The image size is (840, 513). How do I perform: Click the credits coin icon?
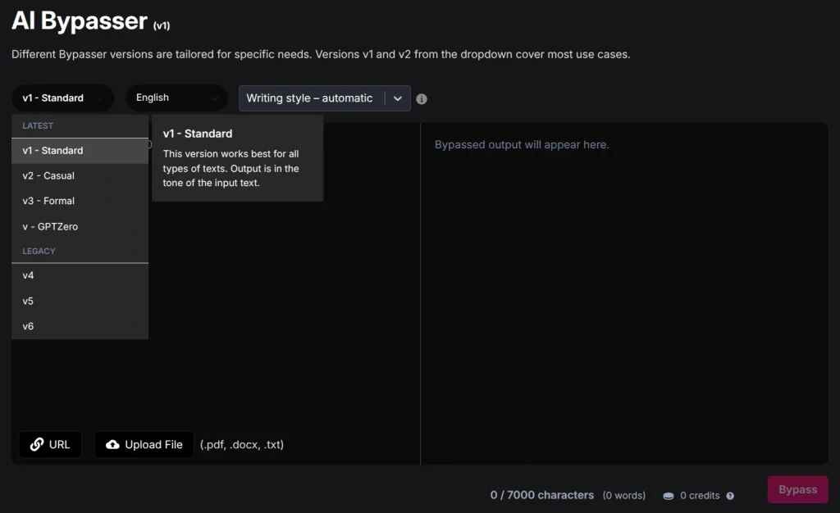coord(669,496)
